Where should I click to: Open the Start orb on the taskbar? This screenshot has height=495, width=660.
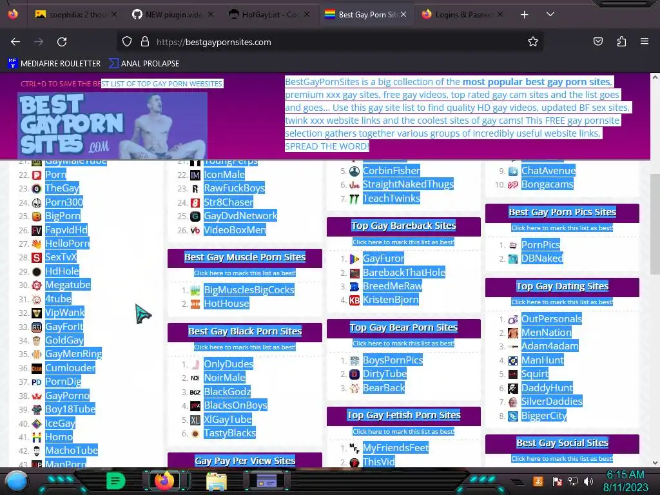tap(17, 481)
